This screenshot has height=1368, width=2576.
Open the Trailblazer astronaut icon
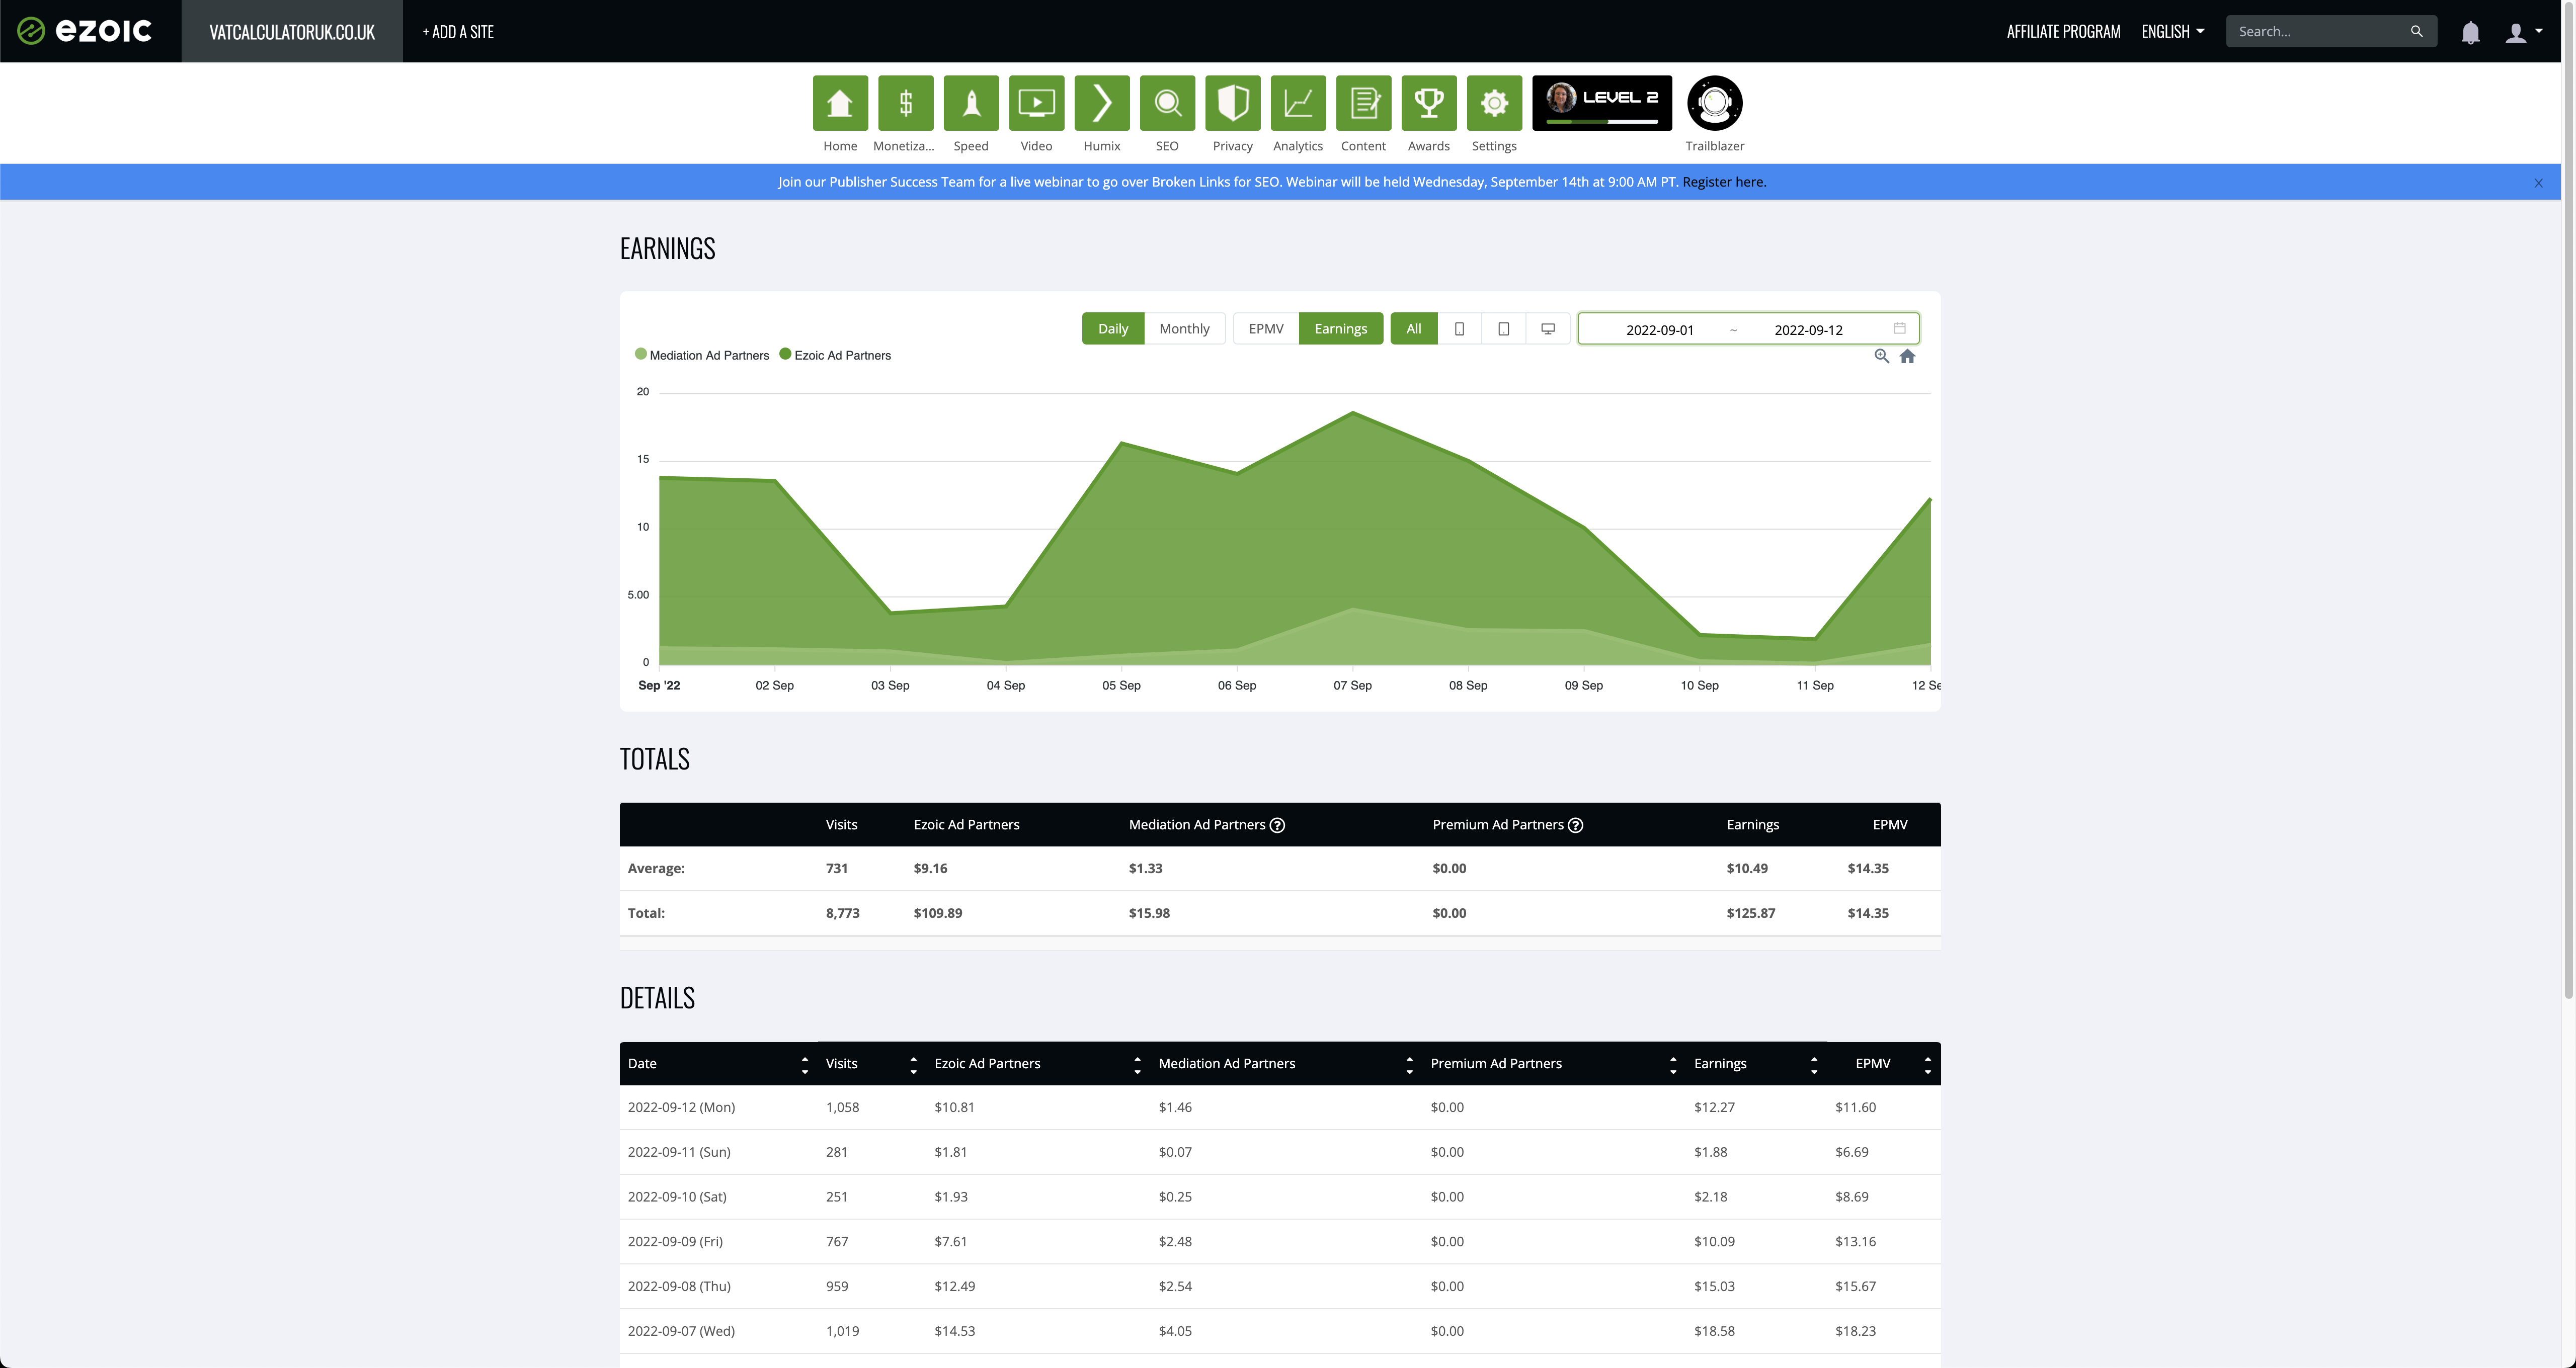pos(1715,103)
